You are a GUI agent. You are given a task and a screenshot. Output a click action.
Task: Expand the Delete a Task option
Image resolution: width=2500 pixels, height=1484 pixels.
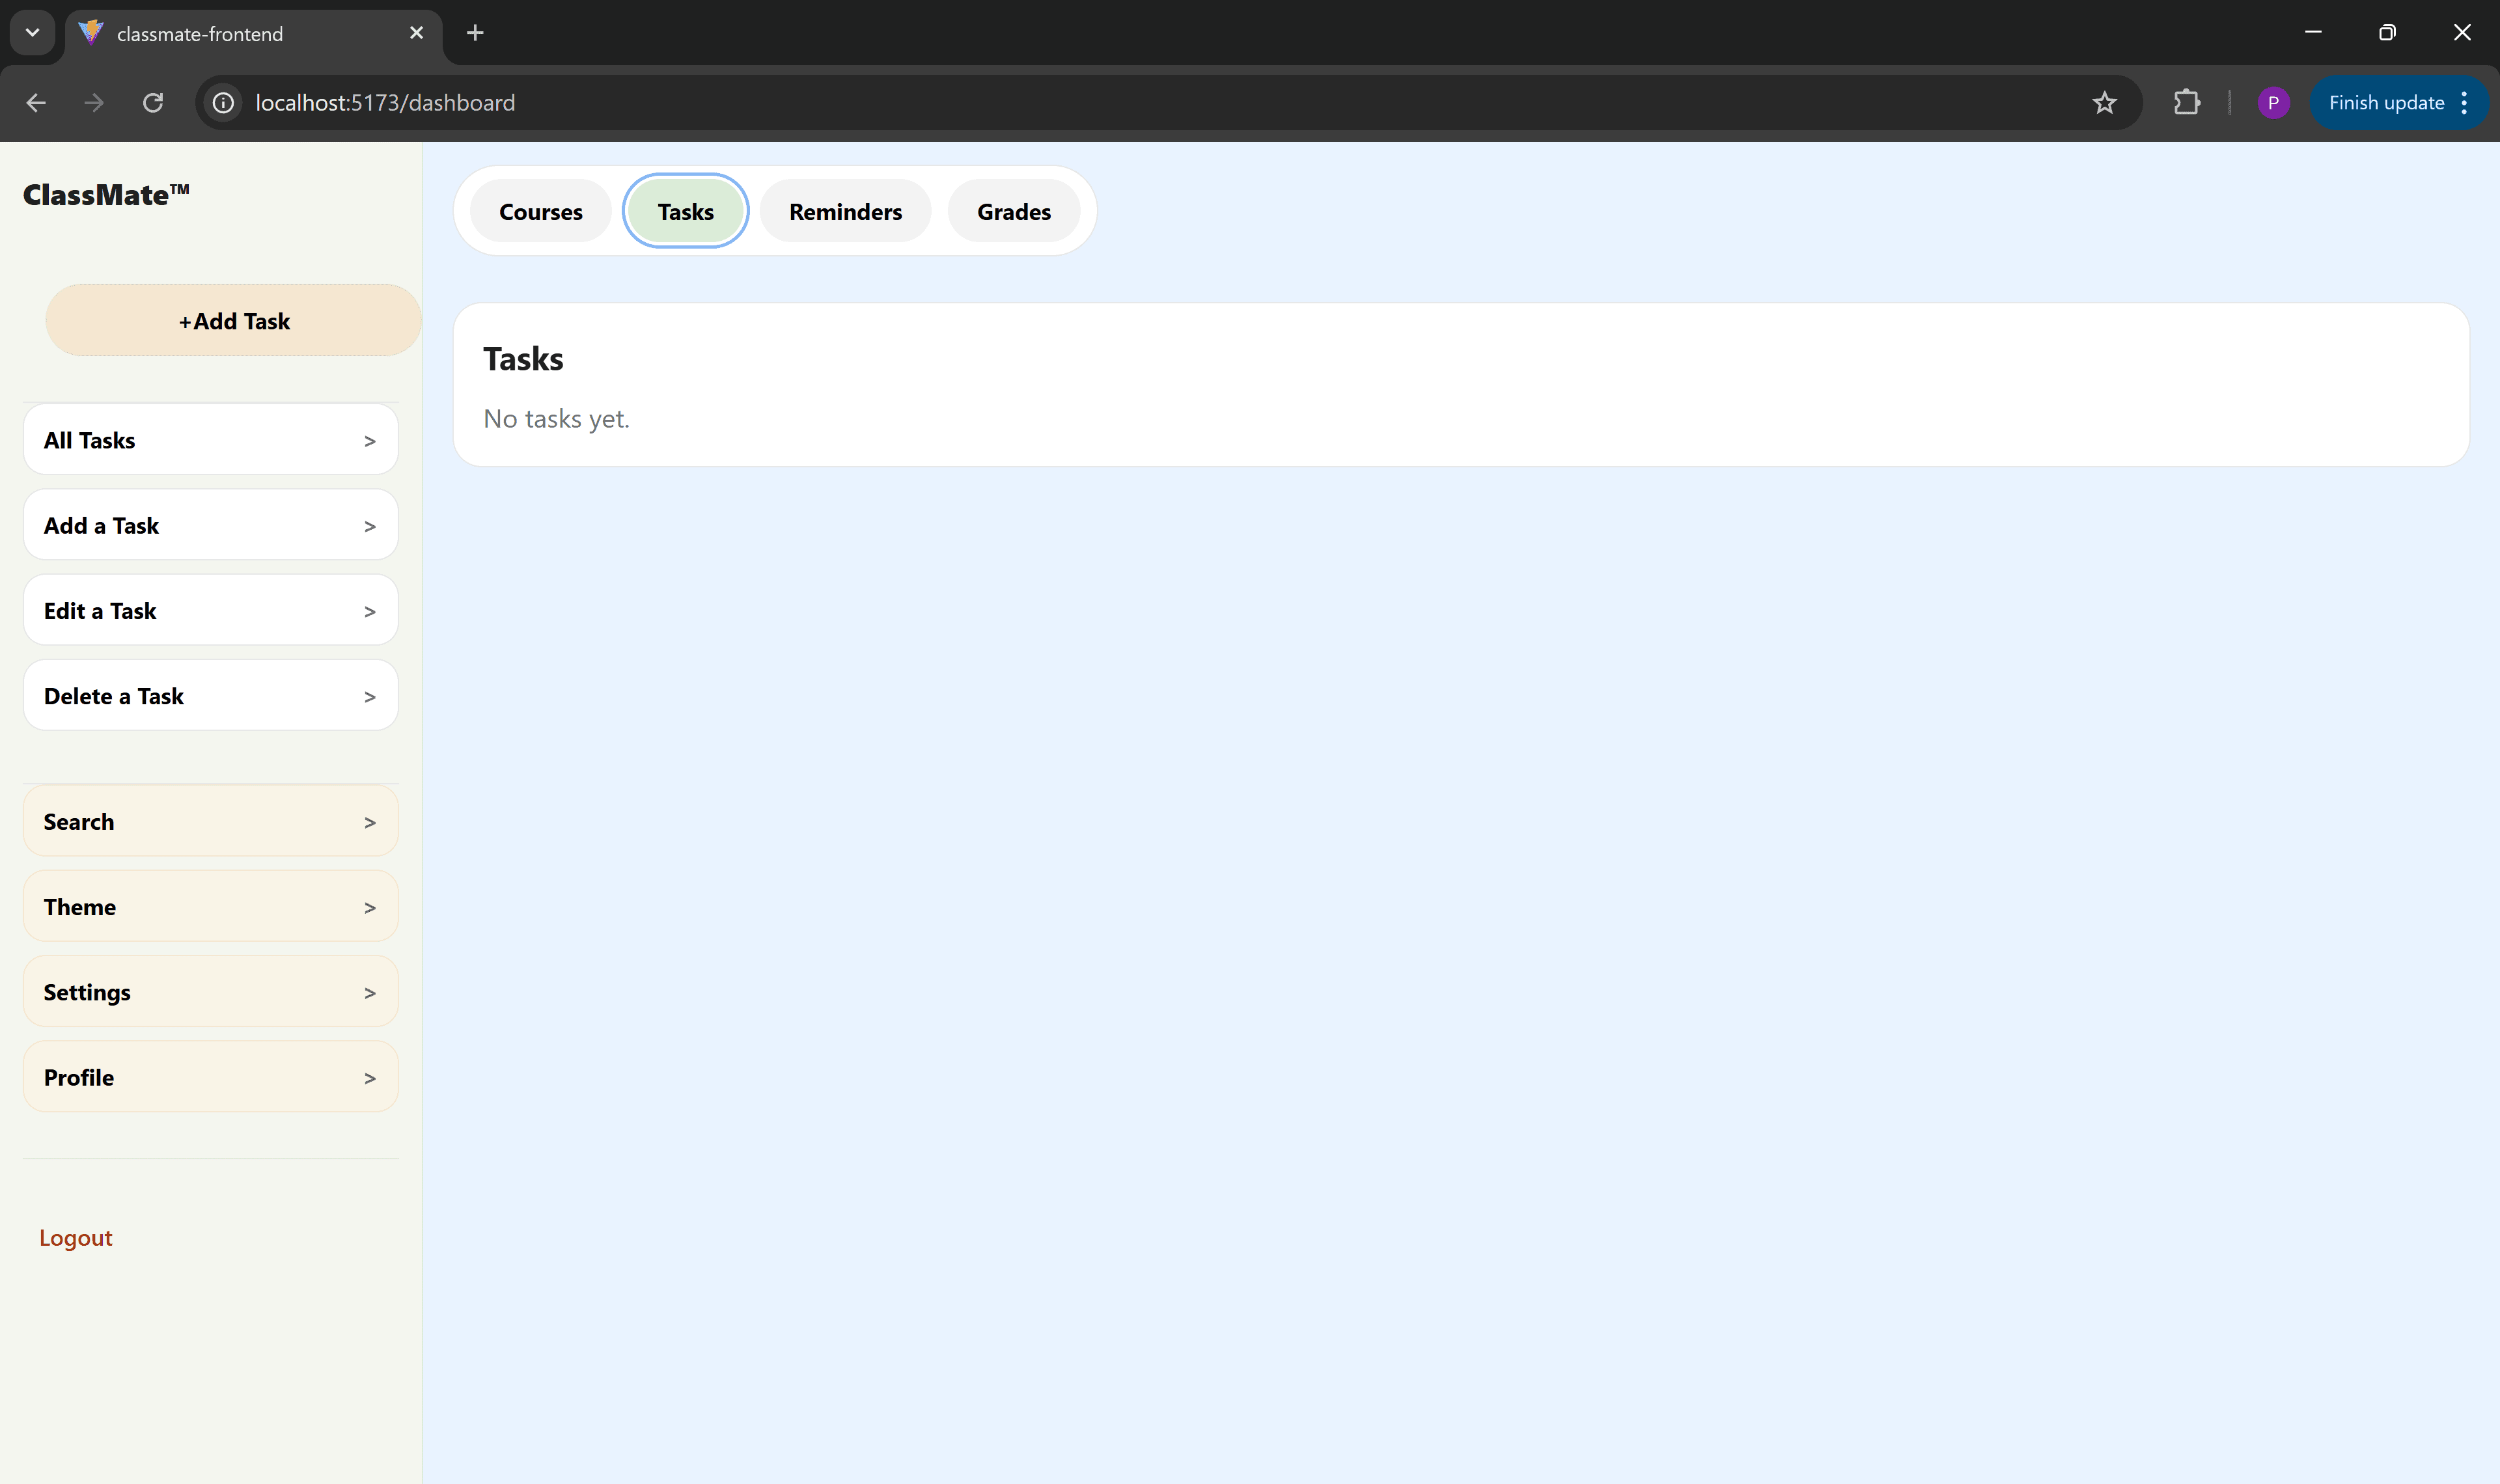click(210, 695)
